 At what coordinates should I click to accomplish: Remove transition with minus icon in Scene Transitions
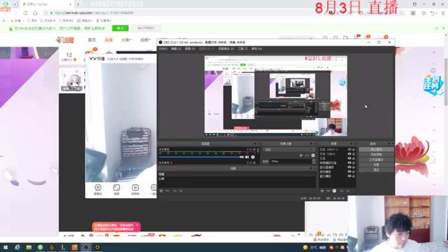[307, 156]
